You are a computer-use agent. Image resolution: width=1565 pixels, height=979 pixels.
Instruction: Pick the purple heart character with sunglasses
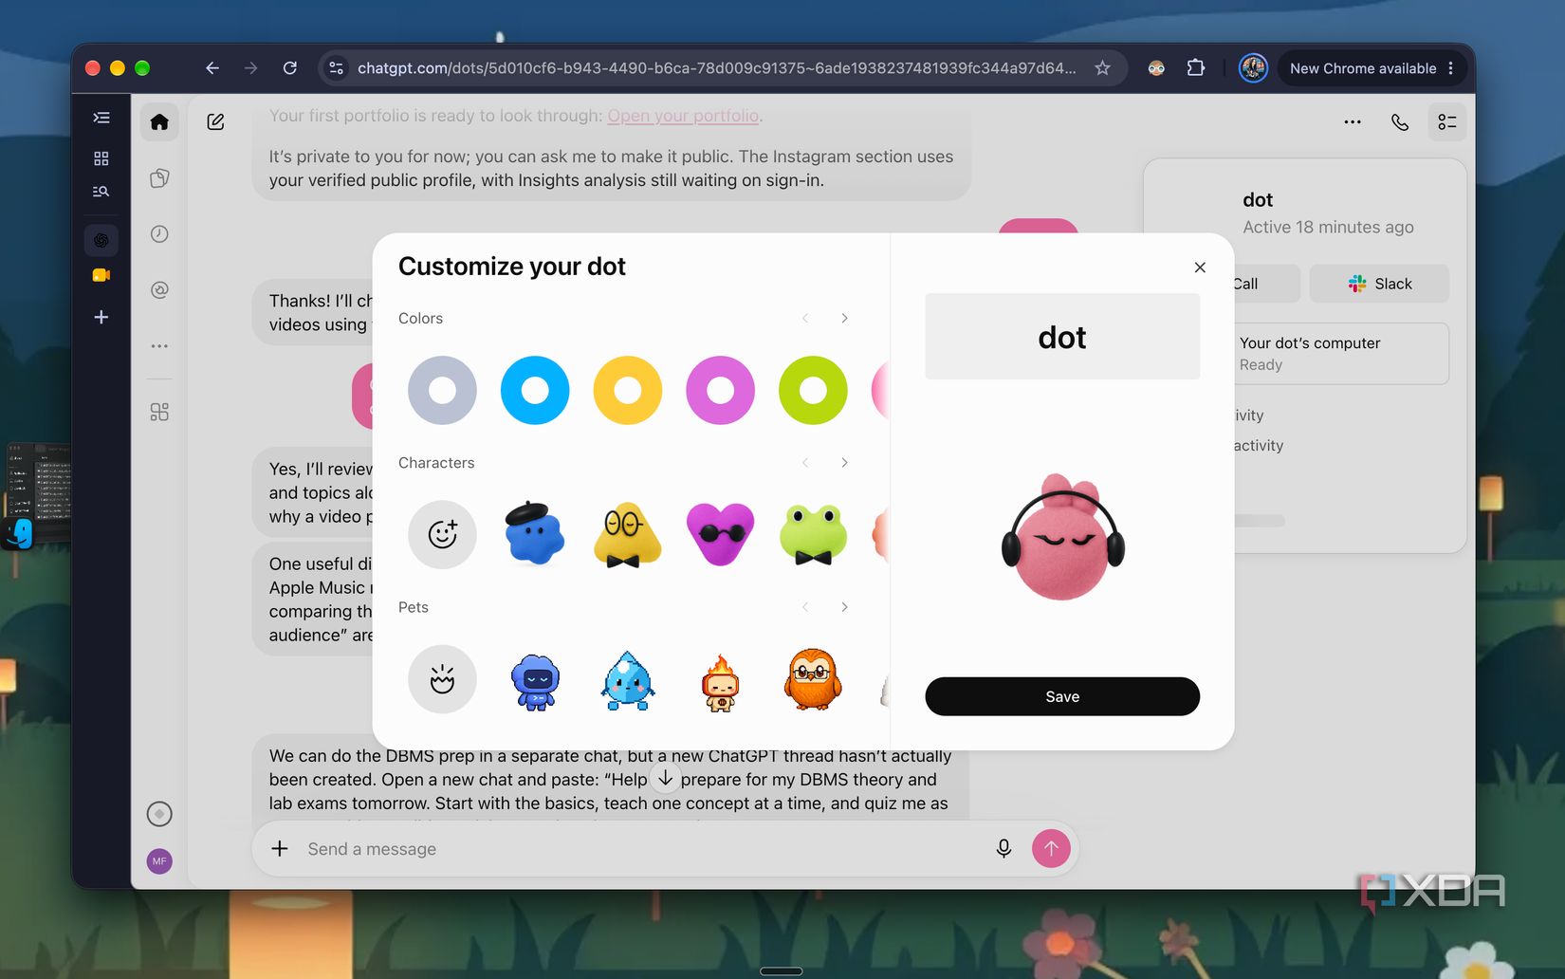coord(720,534)
